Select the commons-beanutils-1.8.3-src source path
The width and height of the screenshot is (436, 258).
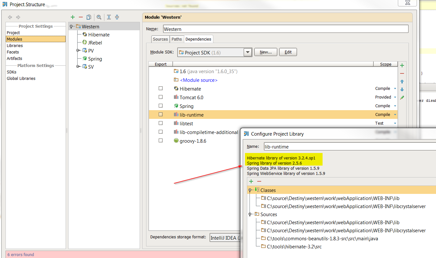[x=322, y=239]
